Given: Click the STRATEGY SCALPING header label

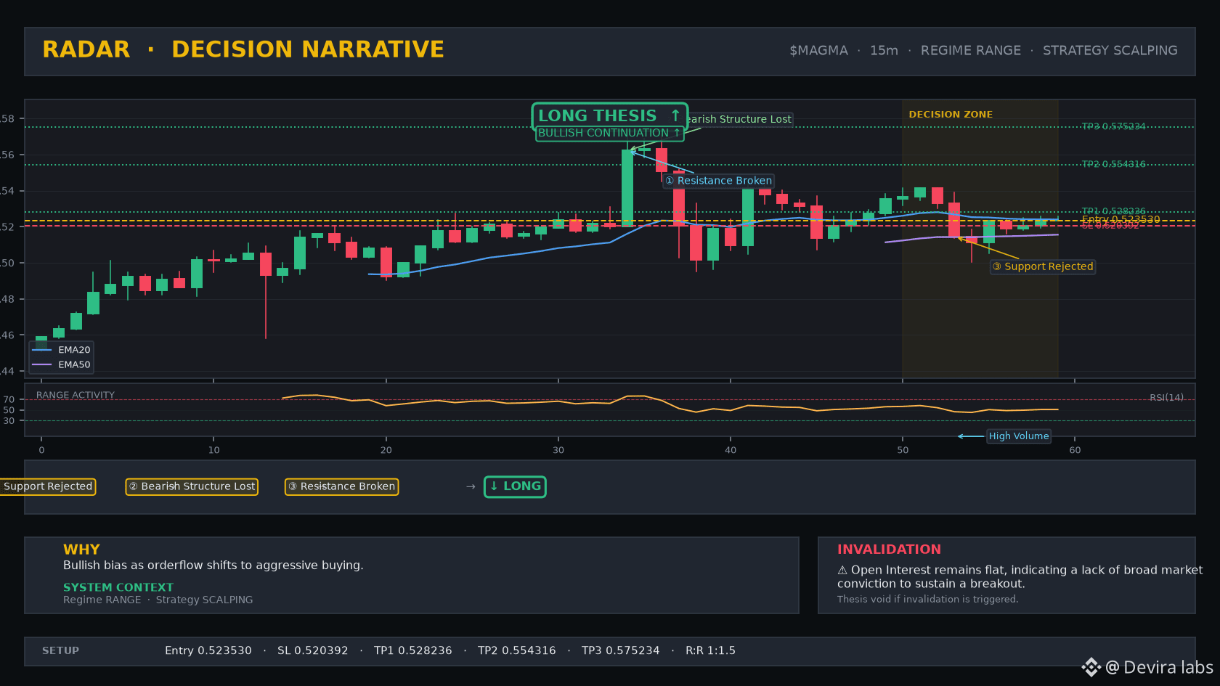Looking at the screenshot, I should click(x=1110, y=51).
